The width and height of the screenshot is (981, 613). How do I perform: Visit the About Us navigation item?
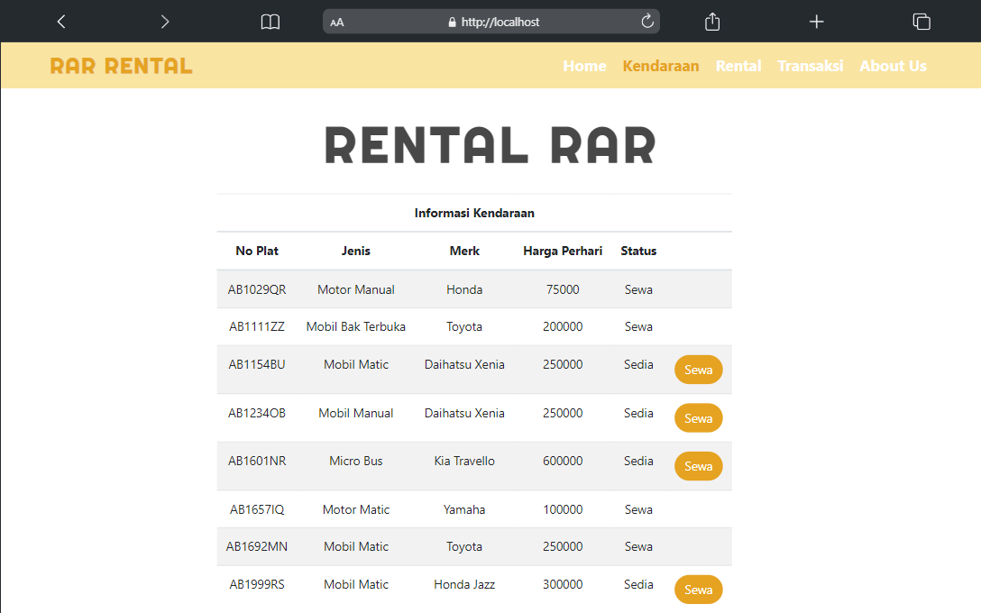coord(893,66)
